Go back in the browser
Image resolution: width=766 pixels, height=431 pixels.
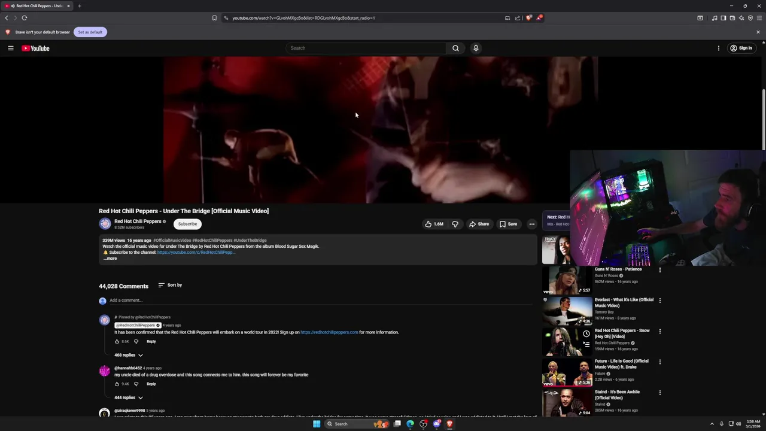point(7,18)
